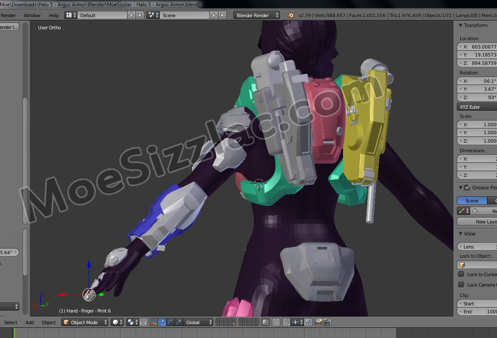Add a new scene with plus icon
The image size is (497, 338).
[214, 15]
